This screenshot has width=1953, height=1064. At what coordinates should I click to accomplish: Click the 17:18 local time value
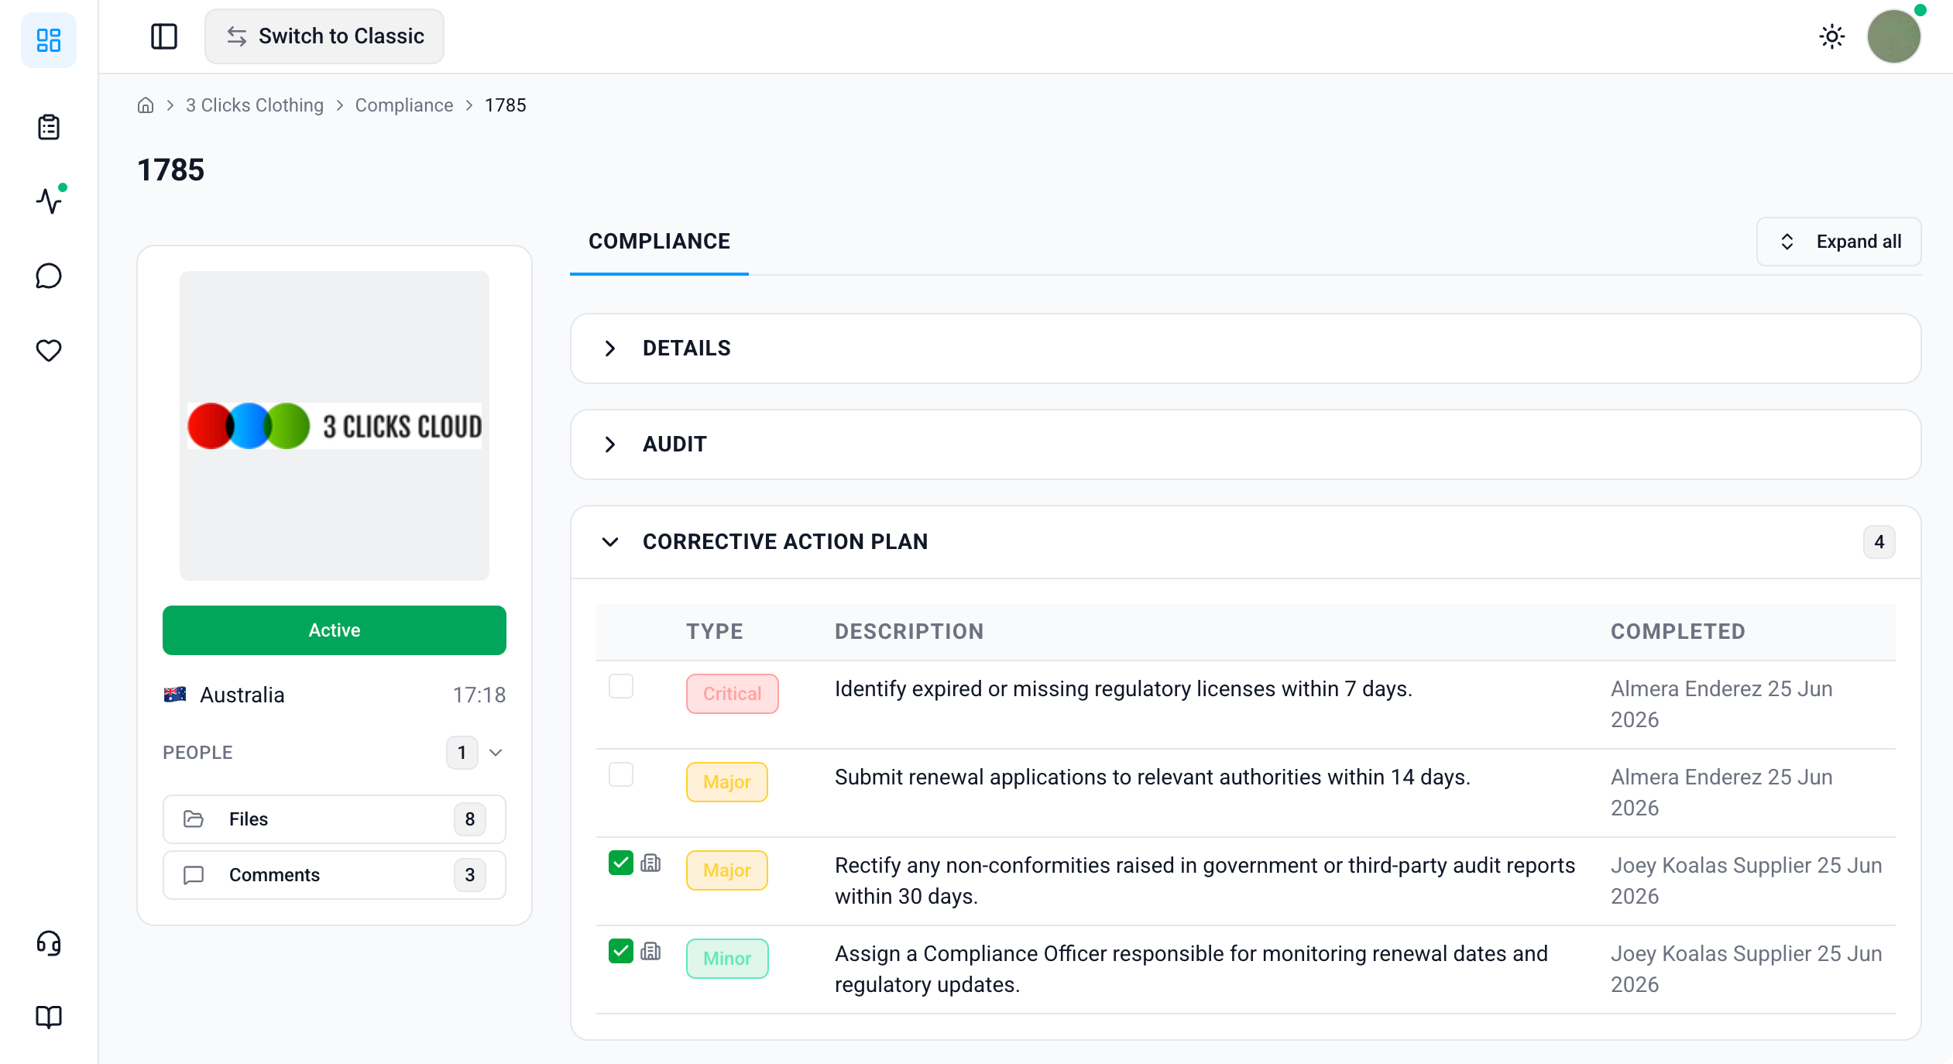pyautogui.click(x=479, y=695)
